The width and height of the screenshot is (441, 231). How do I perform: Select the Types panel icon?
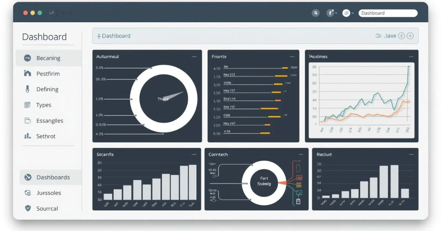tap(28, 105)
